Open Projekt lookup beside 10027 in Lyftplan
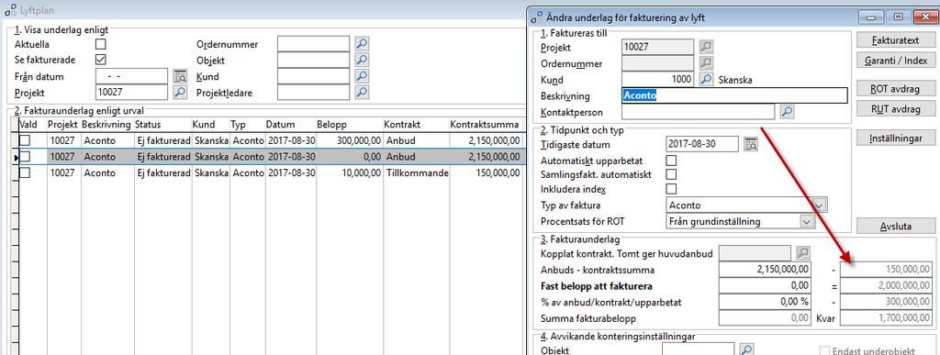The height and width of the screenshot is (355, 940). (180, 93)
